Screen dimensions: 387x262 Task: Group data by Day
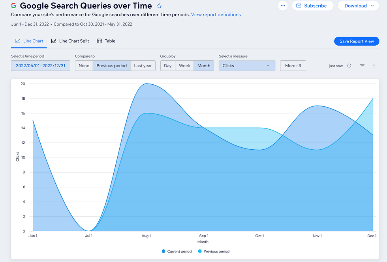coord(168,66)
